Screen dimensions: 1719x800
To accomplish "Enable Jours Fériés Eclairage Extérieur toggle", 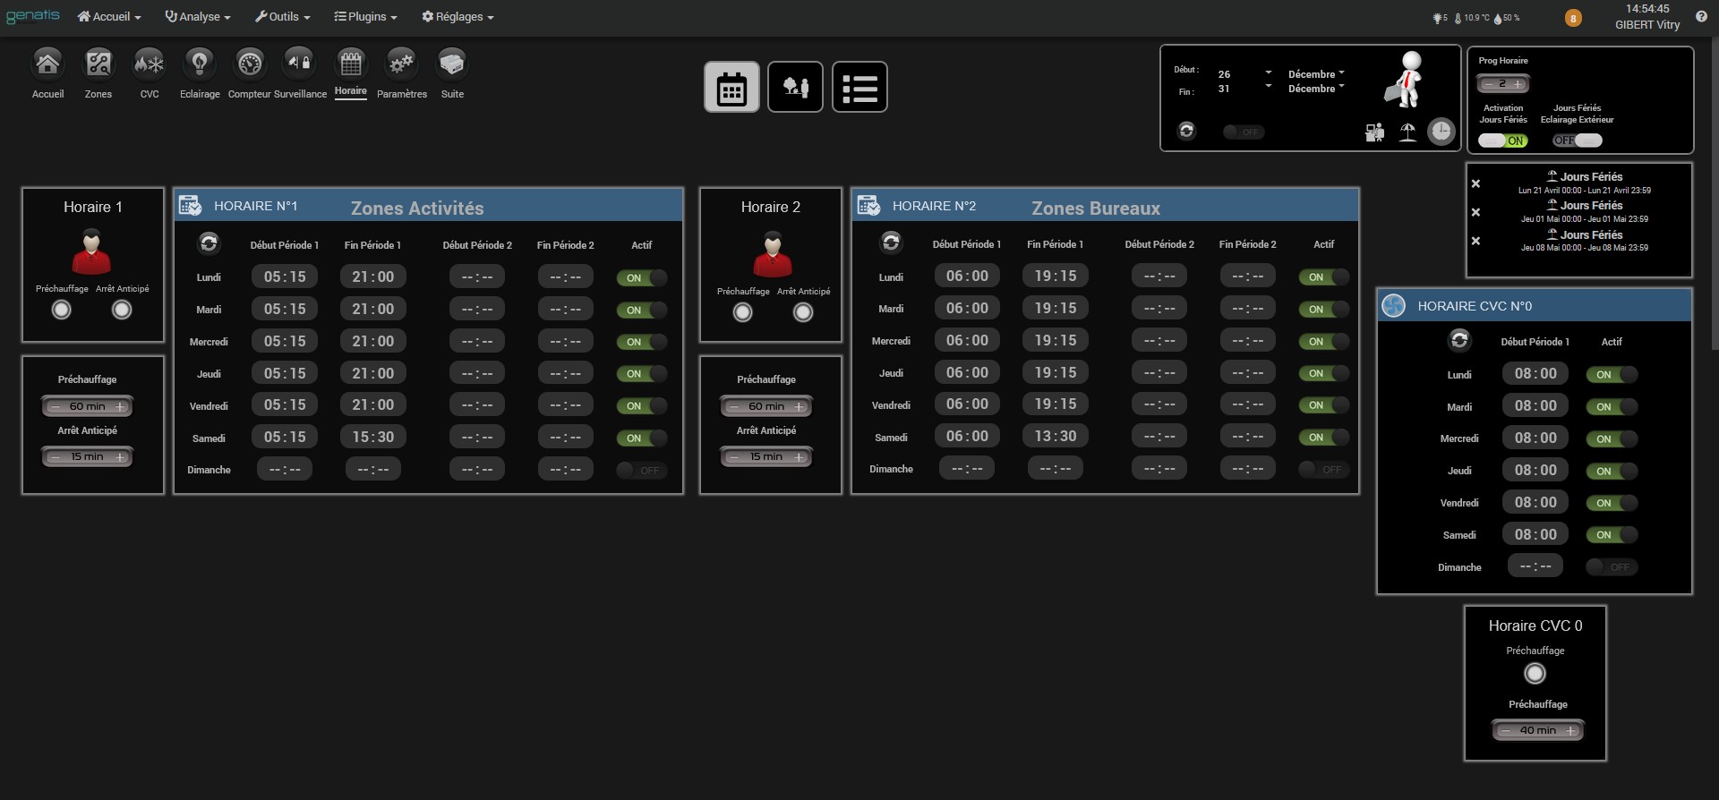I will click(1577, 140).
